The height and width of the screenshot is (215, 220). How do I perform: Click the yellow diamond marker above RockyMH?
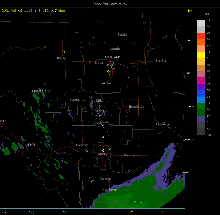pyautogui.click(x=64, y=52)
